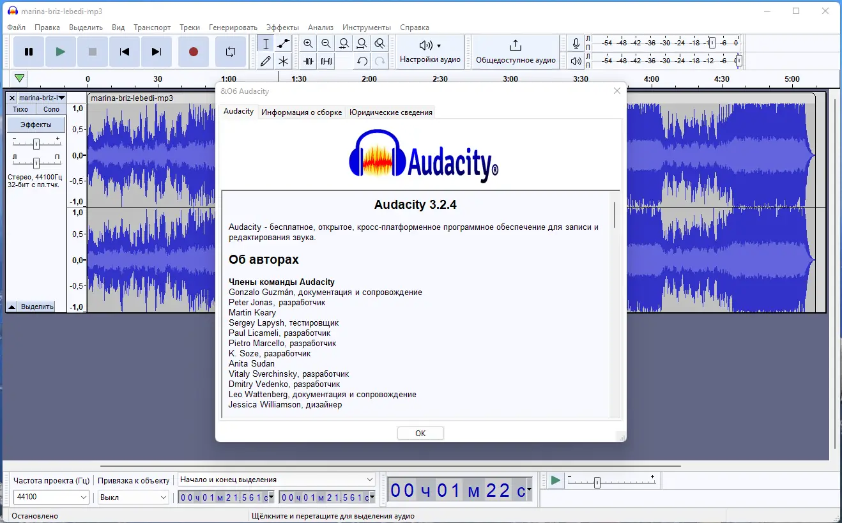Open the selection start time format arrow
This screenshot has width=842, height=523.
point(272,497)
